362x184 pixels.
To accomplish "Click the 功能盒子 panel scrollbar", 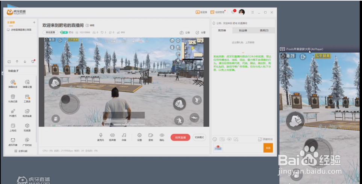I will point(36,108).
